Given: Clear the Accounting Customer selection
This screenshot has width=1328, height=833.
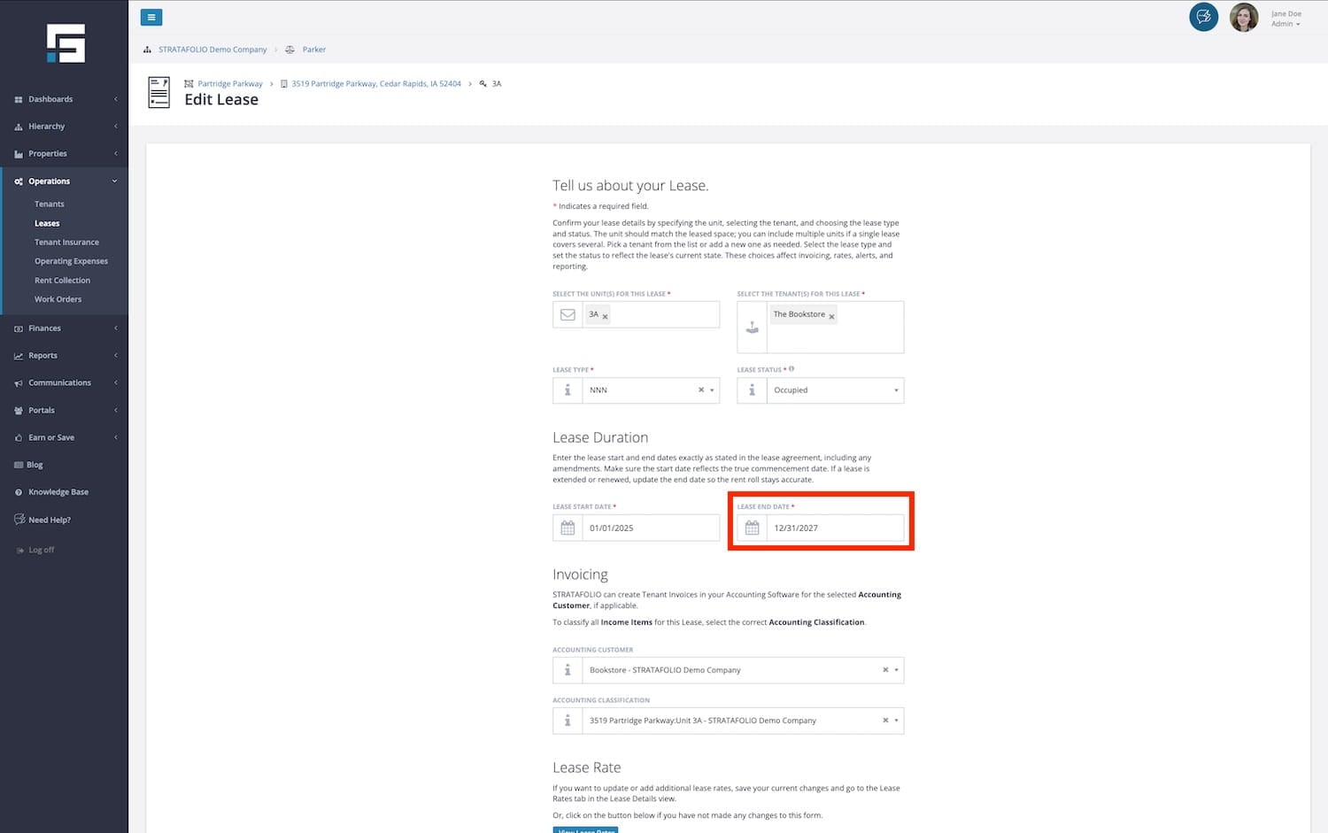Looking at the screenshot, I should point(884,670).
